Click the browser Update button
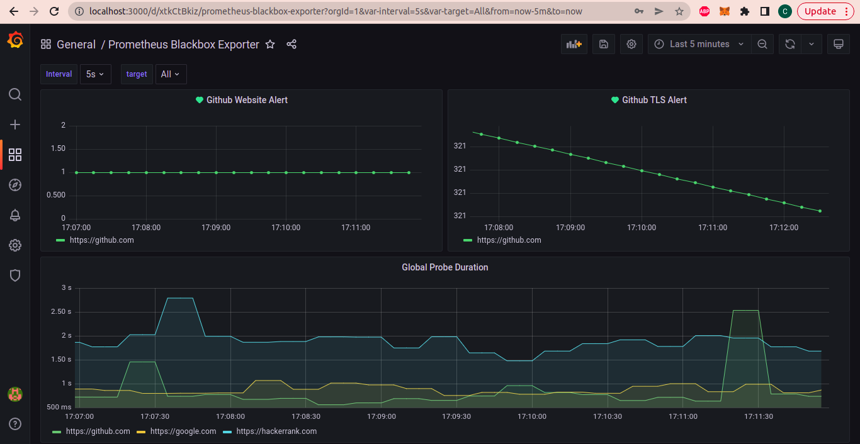The image size is (860, 444). point(825,11)
